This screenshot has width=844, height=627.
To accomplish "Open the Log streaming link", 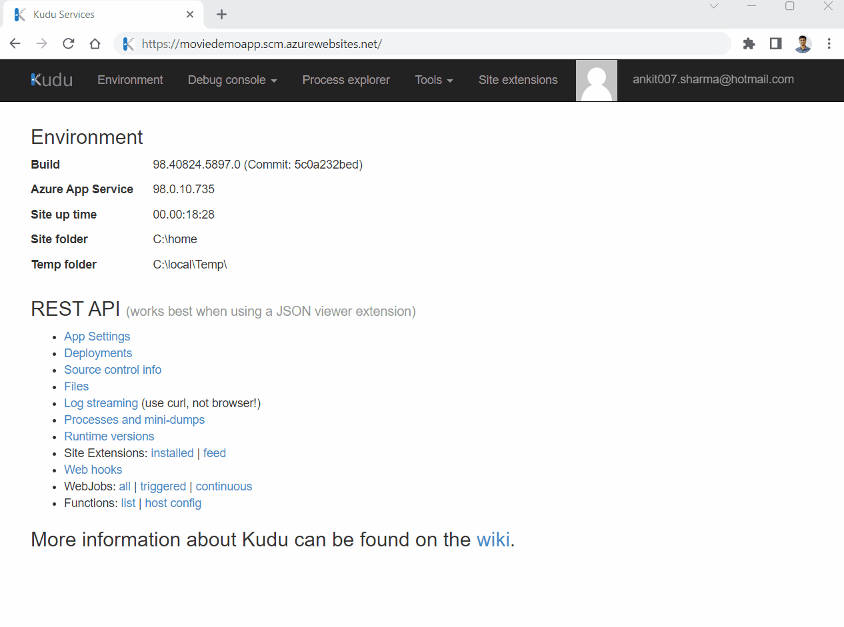I will click(101, 403).
